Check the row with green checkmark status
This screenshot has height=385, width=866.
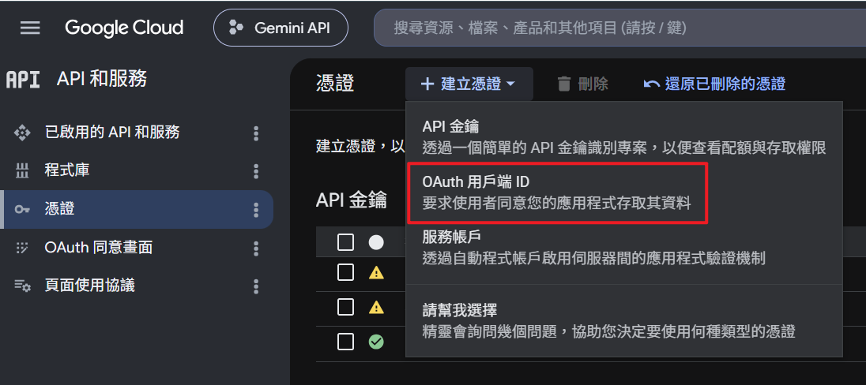click(x=346, y=342)
